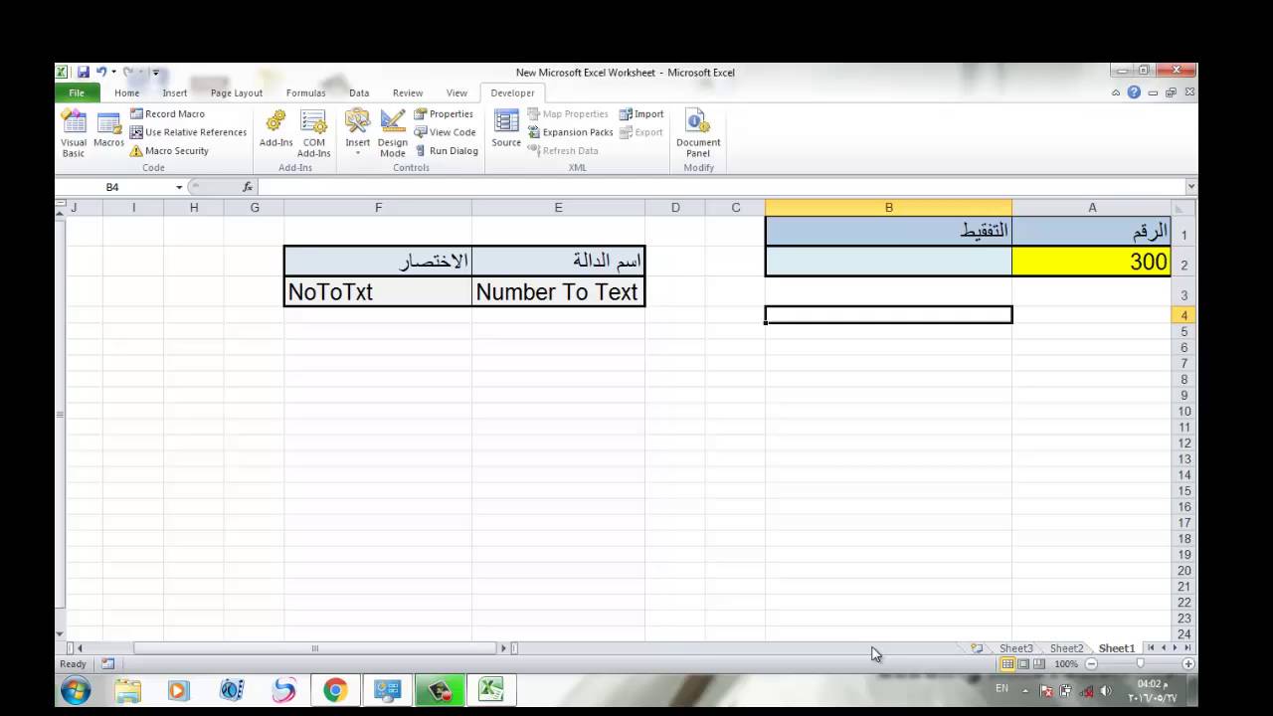Click into the formula bar
The image size is (1273, 716).
pyautogui.click(x=721, y=187)
